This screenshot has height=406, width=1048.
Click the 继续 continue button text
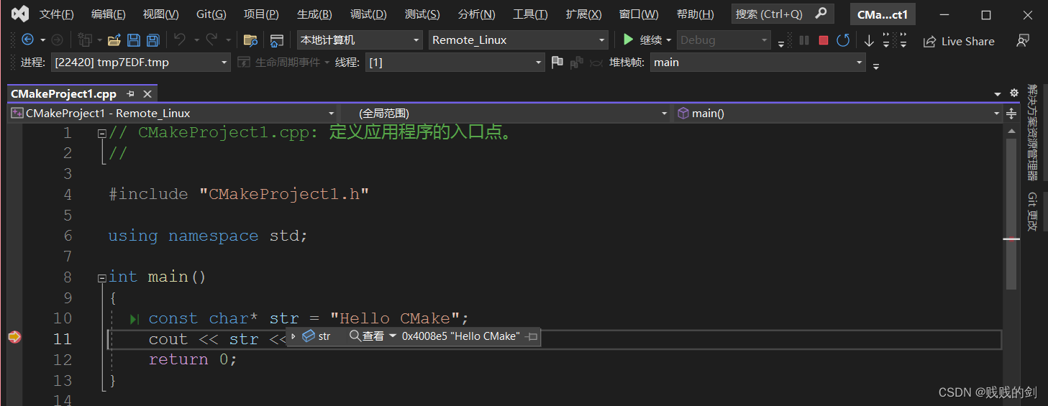pos(651,40)
